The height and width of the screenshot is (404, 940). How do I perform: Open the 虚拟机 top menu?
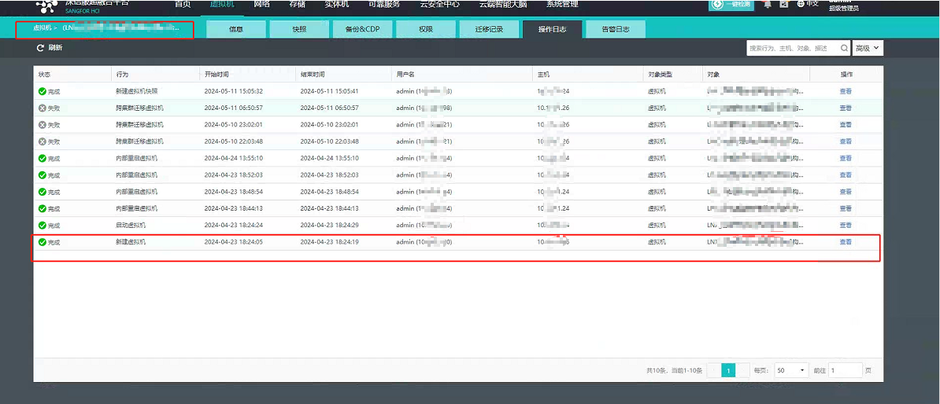[223, 4]
